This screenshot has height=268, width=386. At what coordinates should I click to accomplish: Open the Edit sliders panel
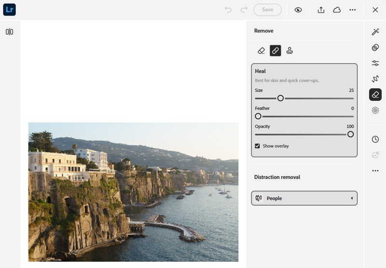click(375, 63)
